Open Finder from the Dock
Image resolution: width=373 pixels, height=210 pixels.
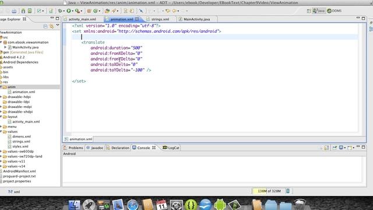pyautogui.click(x=74, y=205)
